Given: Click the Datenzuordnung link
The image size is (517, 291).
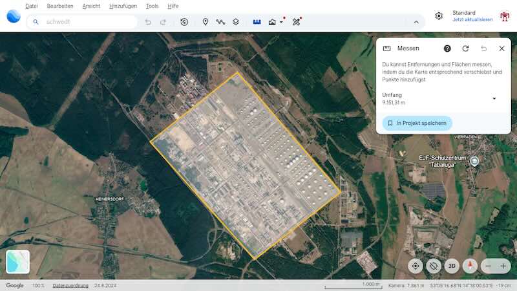Looking at the screenshot, I should 70,285.
